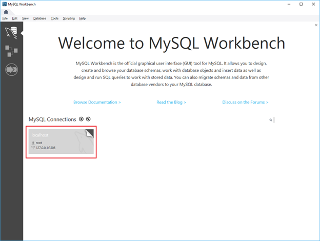
Task: Add a new MySQL connection (plus icon)
Action: coord(81,119)
